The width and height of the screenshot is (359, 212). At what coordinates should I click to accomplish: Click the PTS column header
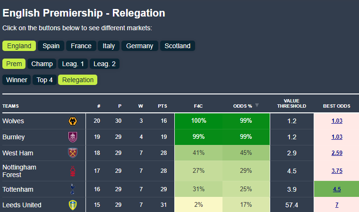tap(162, 106)
